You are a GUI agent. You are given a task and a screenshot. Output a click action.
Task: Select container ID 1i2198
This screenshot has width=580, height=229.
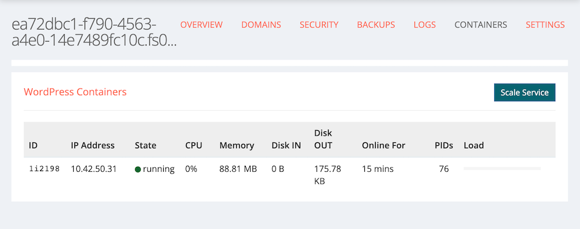pyautogui.click(x=44, y=169)
